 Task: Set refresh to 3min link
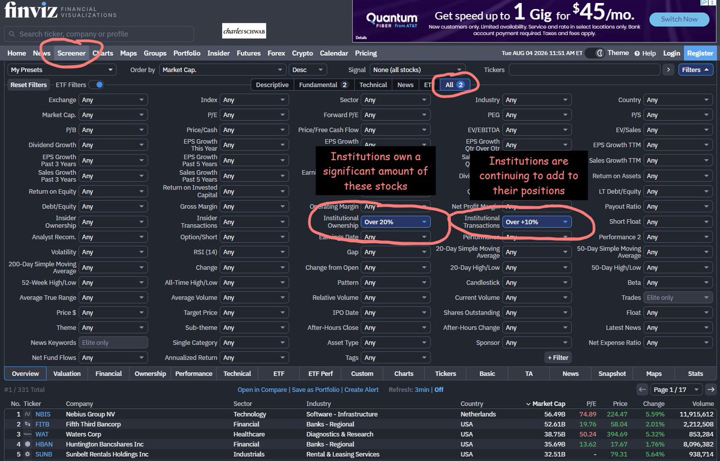pos(422,390)
